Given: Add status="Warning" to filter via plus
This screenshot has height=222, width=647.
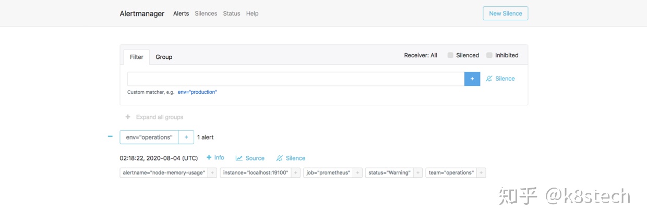Looking at the screenshot, I should pos(418,172).
